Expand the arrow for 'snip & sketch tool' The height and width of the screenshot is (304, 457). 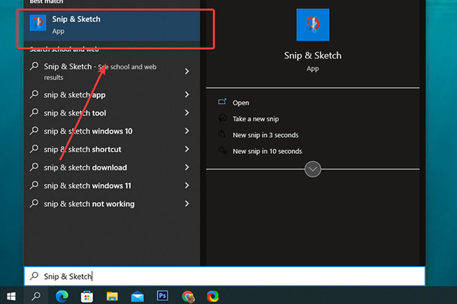click(187, 113)
